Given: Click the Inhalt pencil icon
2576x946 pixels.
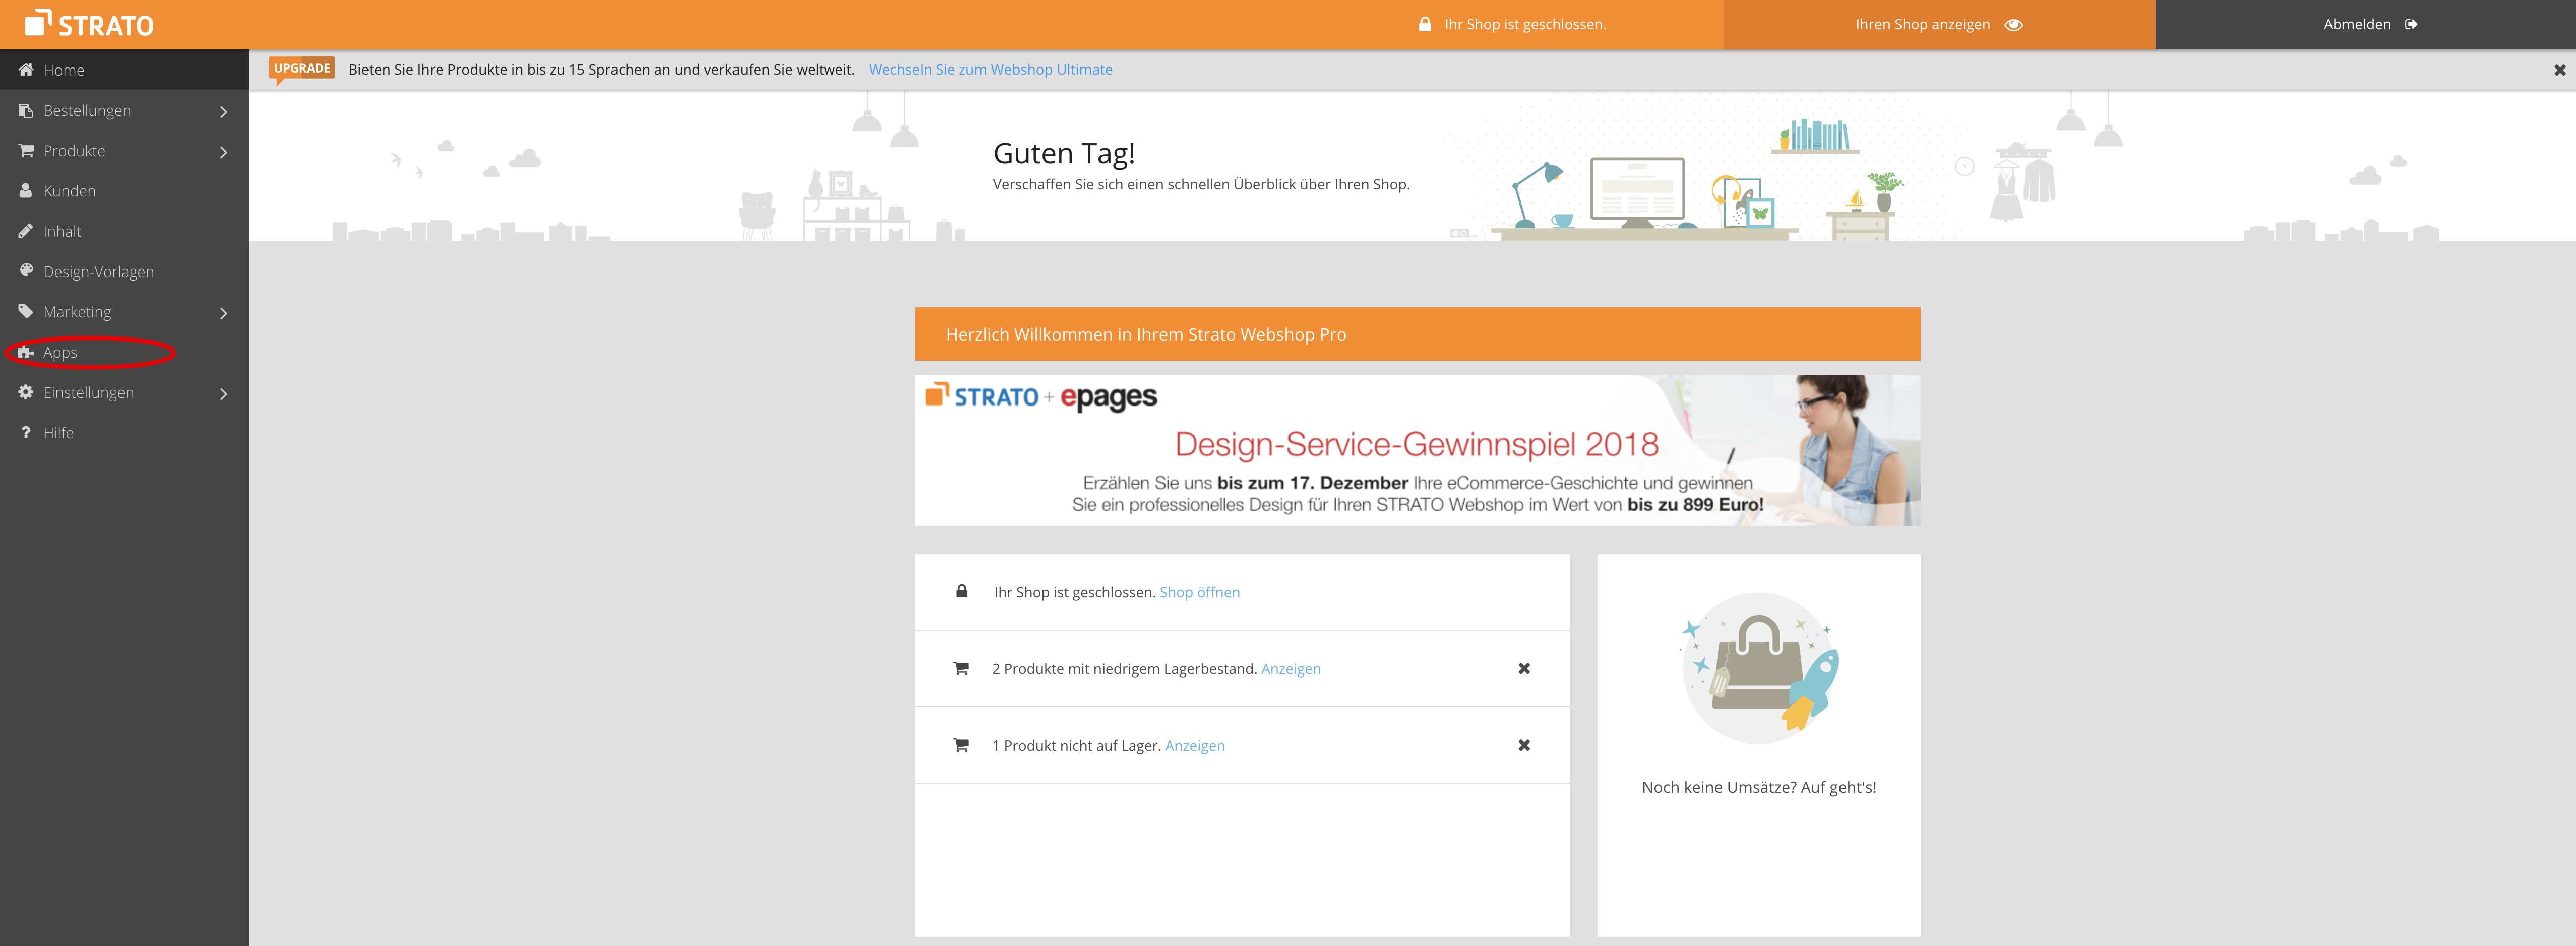Looking at the screenshot, I should 26,231.
